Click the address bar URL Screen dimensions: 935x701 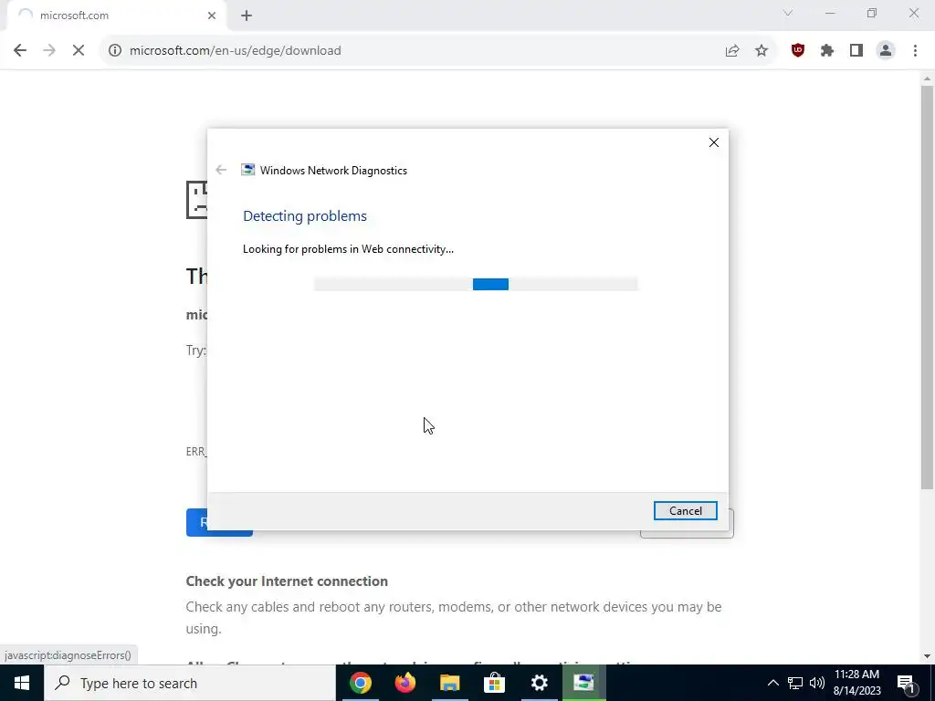[235, 51]
